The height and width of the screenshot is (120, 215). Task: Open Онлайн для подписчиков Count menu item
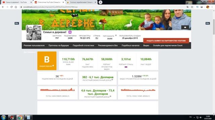tap(168, 45)
